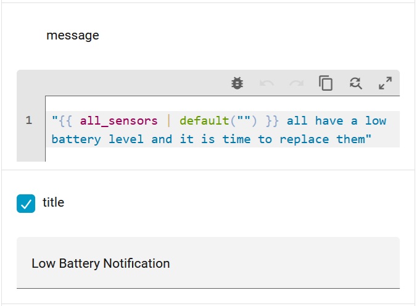Click the message field label
This screenshot has height=306, width=417.
73,35
